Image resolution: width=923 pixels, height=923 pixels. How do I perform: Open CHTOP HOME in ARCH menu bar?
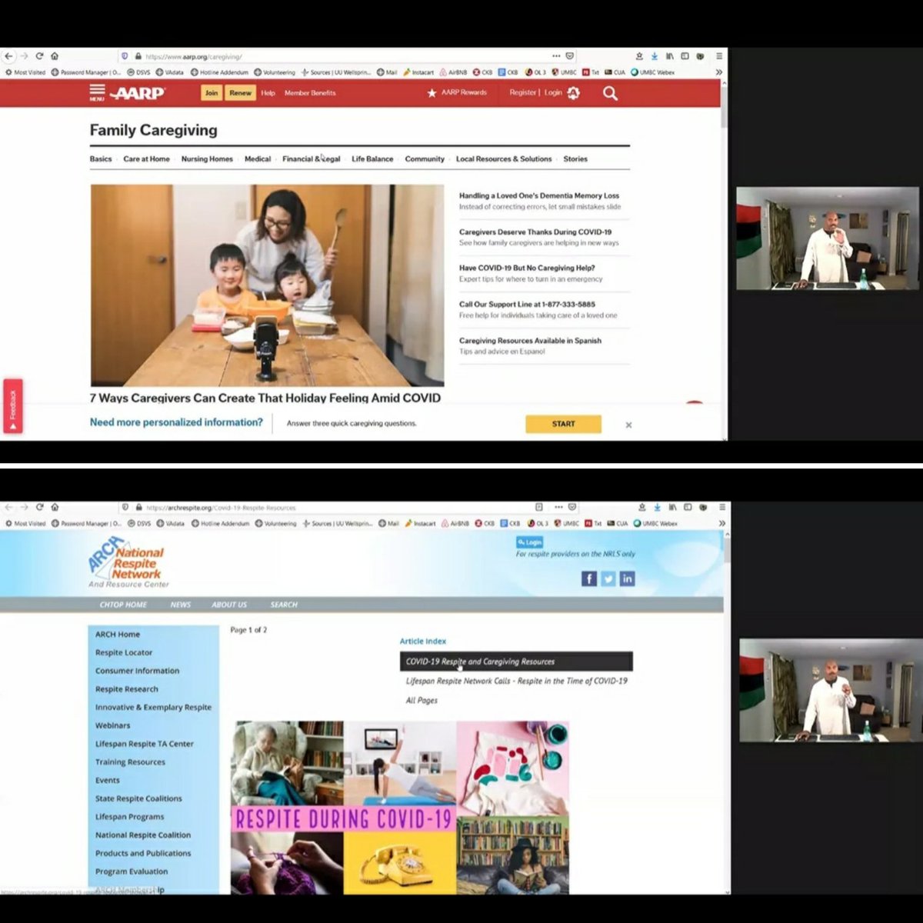[123, 605]
